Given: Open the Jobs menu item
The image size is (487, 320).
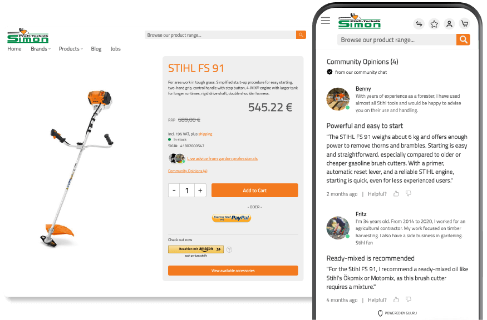Looking at the screenshot, I should (116, 49).
